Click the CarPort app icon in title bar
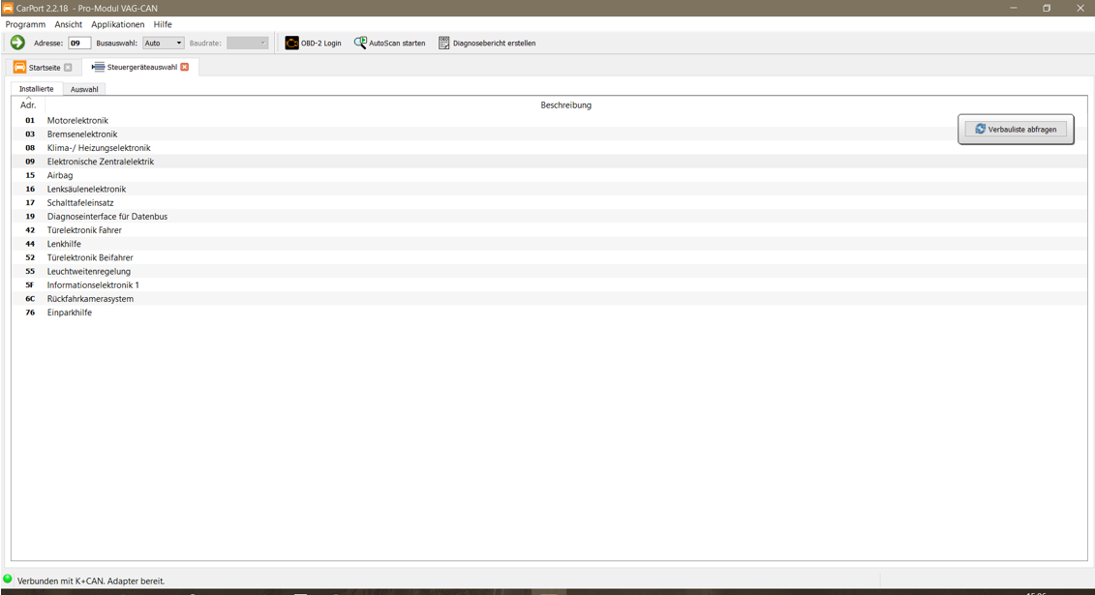This screenshot has width=1095, height=595. click(8, 8)
